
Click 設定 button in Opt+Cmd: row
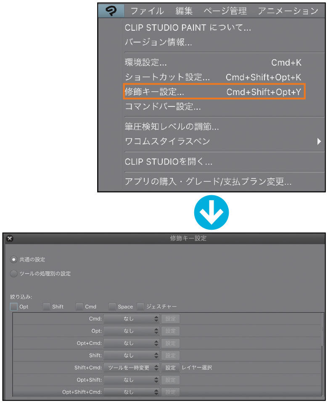[171, 343]
